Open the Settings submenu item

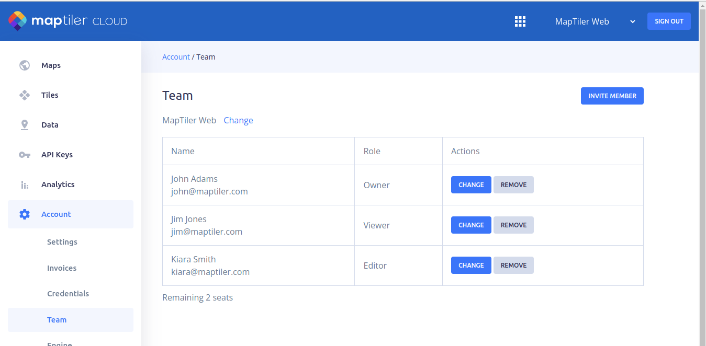(x=62, y=242)
